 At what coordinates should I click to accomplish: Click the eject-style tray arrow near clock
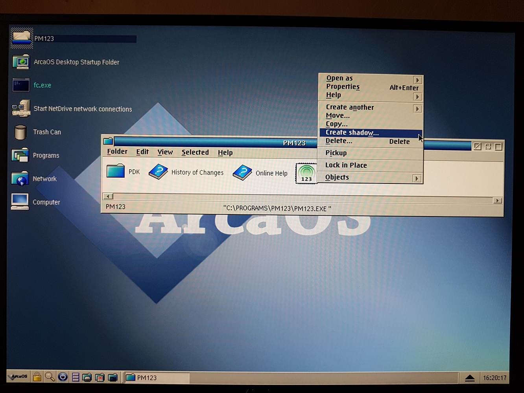(x=470, y=378)
